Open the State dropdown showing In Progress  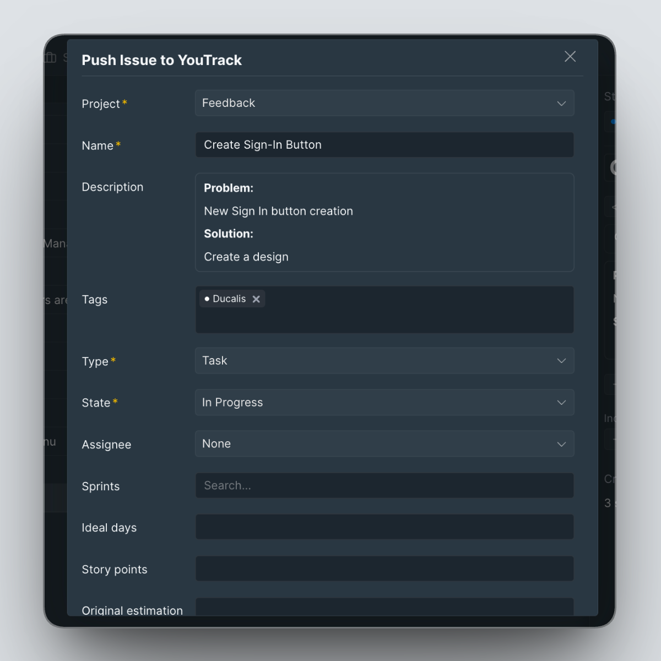pyautogui.click(x=384, y=403)
